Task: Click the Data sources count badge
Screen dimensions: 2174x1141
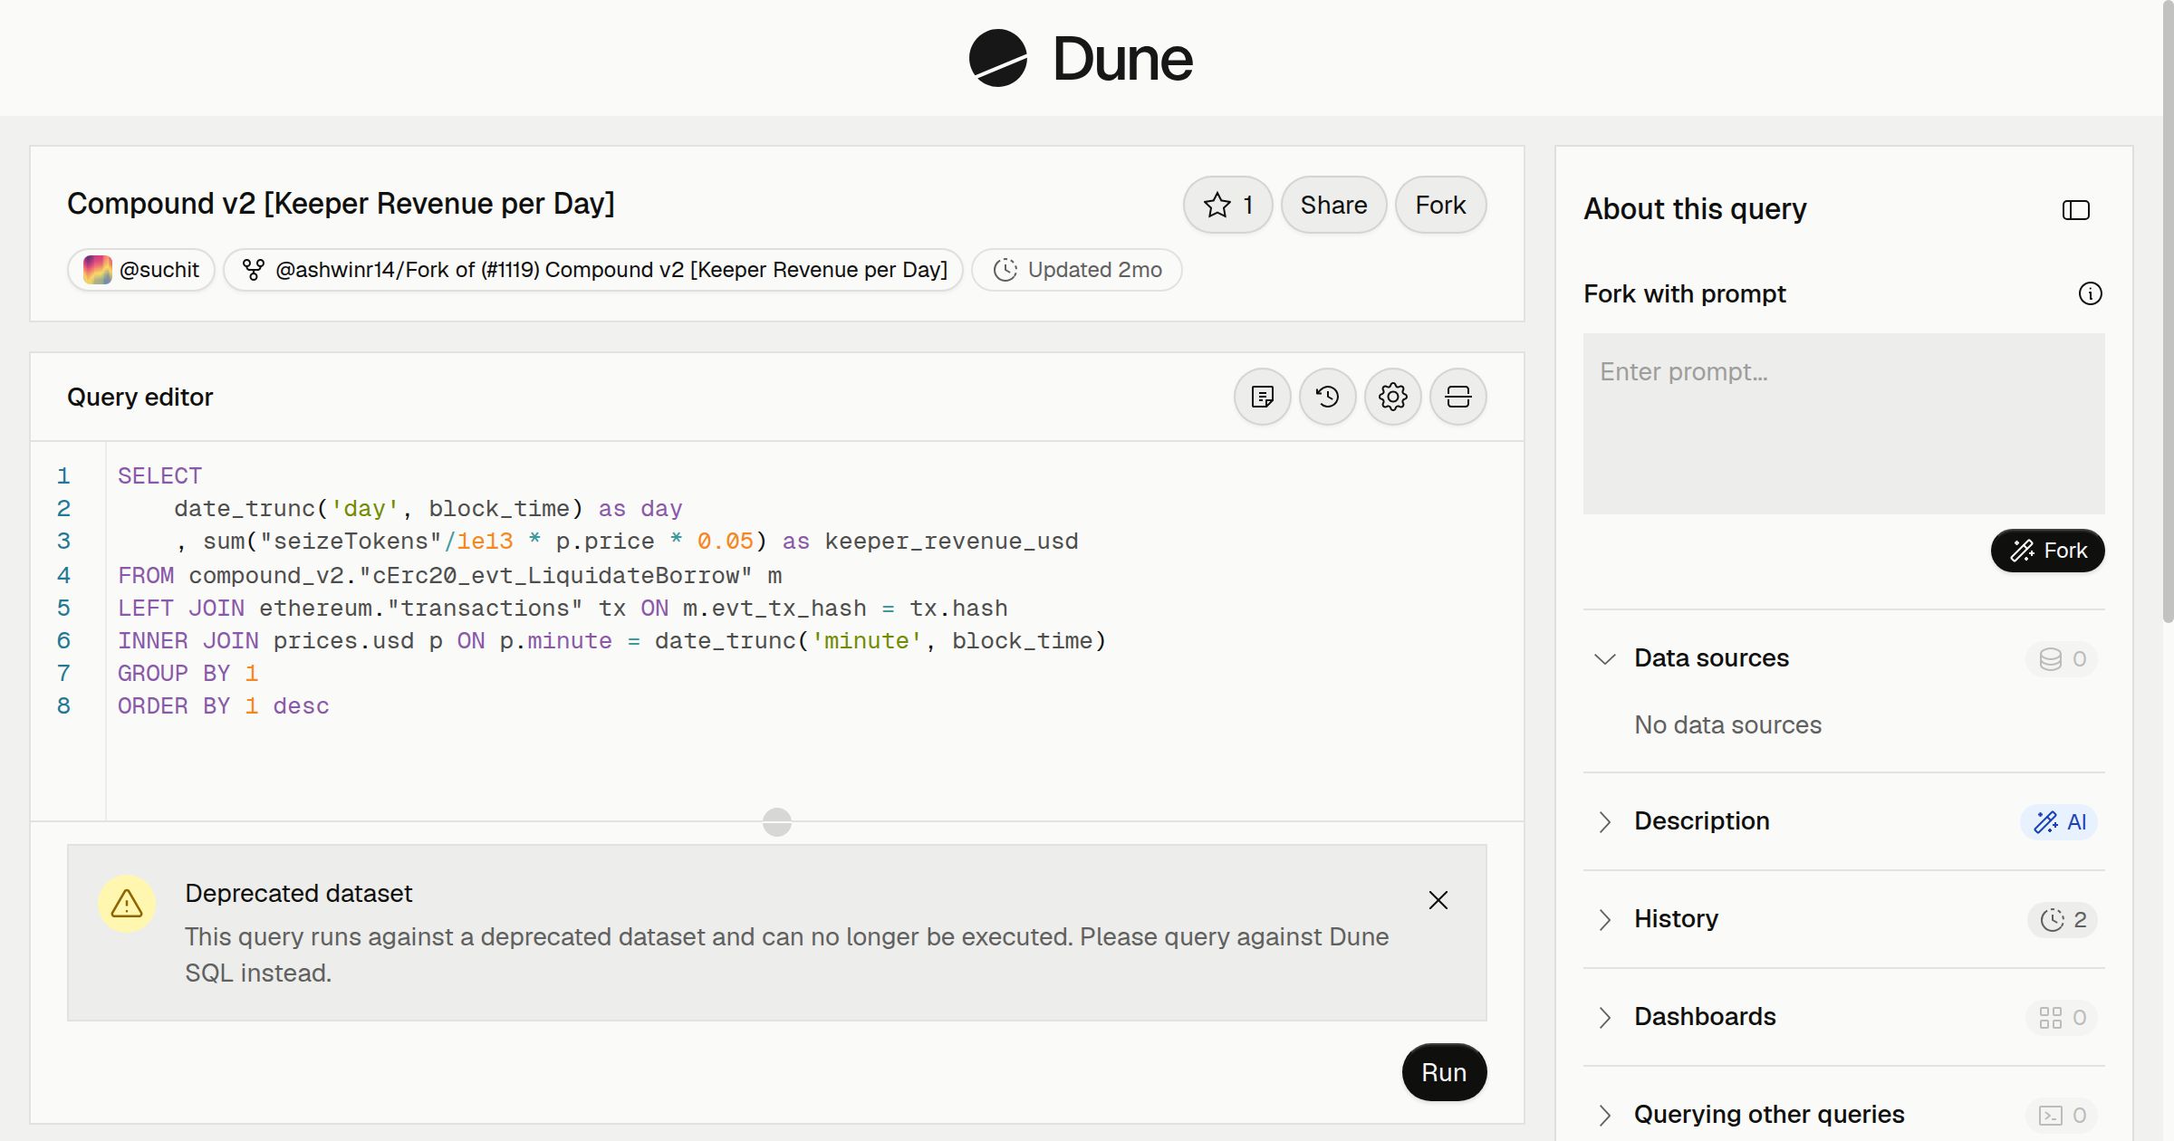Action: tap(2063, 658)
